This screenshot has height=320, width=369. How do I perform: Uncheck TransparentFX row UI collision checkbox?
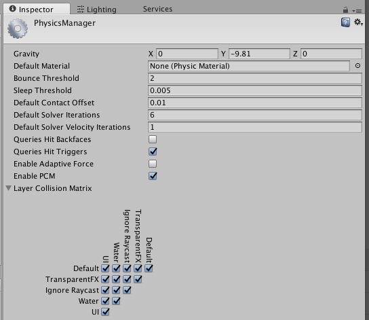tap(105, 279)
